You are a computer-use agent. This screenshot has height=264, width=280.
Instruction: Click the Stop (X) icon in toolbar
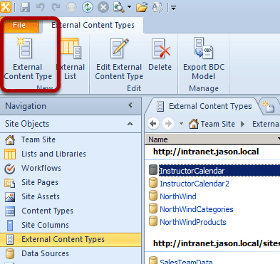[103, 7]
